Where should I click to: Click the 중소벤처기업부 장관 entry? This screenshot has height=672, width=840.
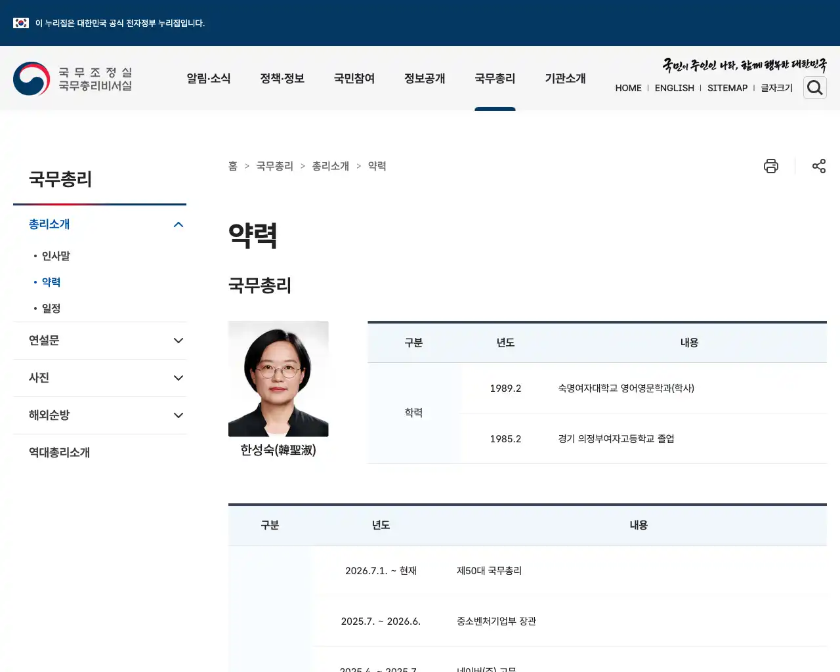click(496, 621)
